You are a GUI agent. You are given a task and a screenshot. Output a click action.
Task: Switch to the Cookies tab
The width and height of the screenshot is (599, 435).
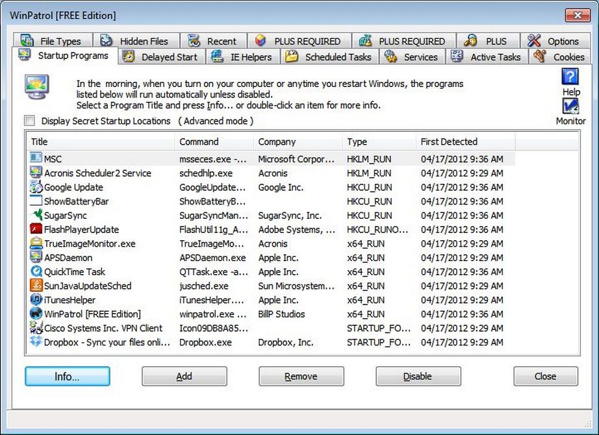pos(559,56)
